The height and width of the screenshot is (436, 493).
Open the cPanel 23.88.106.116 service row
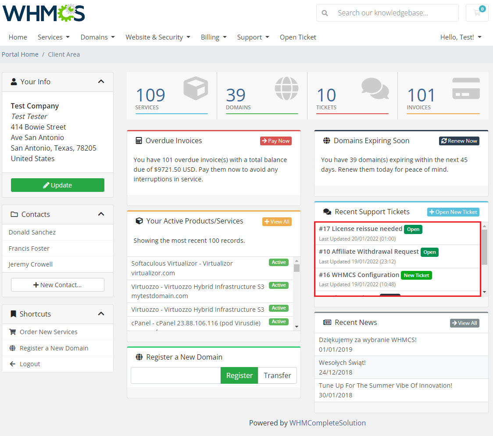pyautogui.click(x=210, y=323)
